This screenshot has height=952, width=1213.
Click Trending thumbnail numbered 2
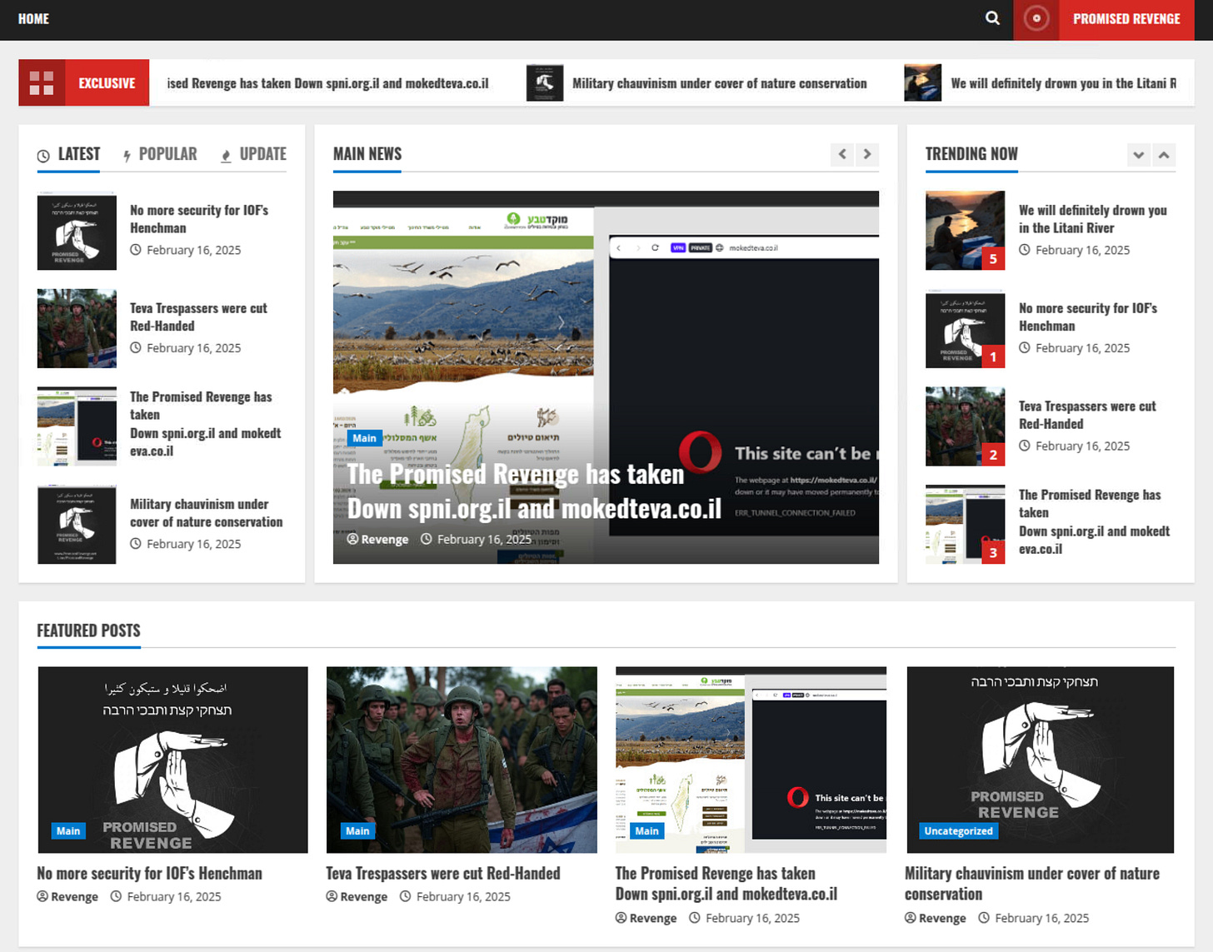tap(965, 426)
